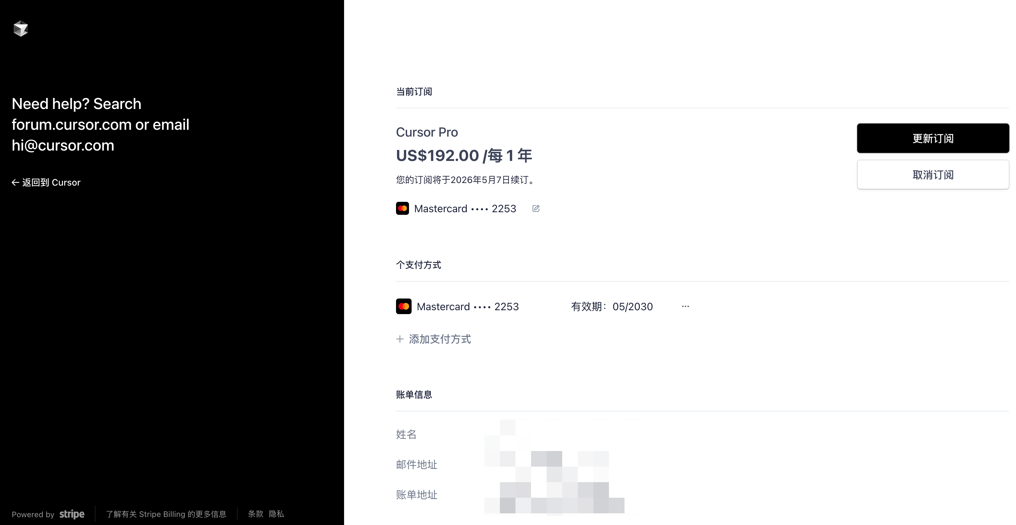This screenshot has width=1016, height=525.
Task: Open the 隐私 privacy link
Action: click(x=276, y=514)
